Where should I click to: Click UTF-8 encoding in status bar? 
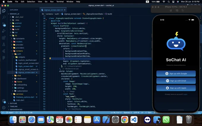click(x=136, y=112)
